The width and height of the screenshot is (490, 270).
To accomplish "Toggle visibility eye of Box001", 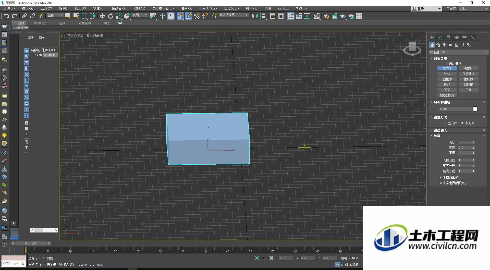I will pyautogui.click(x=36, y=55).
